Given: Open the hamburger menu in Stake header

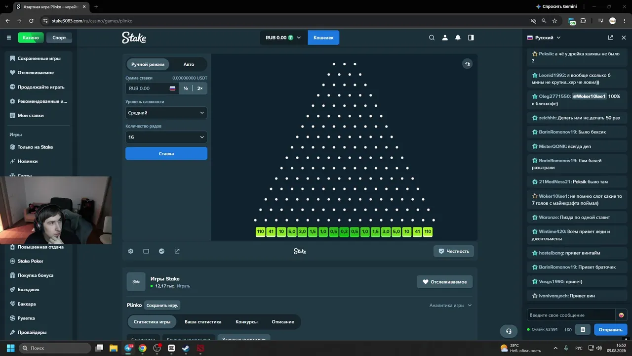Looking at the screenshot, I should (8, 38).
